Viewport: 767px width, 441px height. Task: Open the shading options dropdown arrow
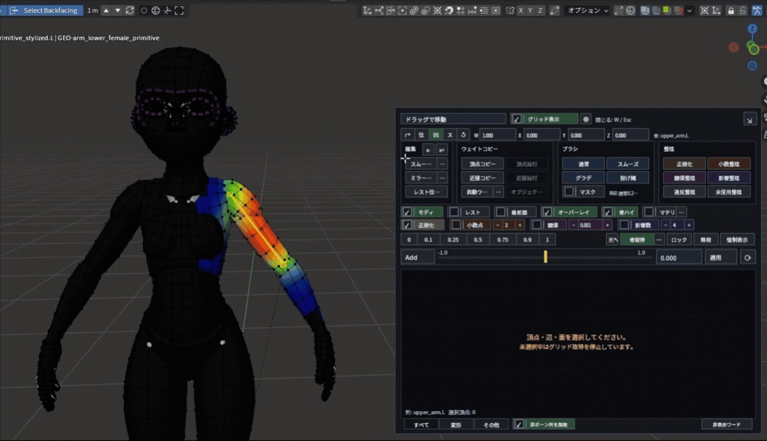(x=690, y=10)
